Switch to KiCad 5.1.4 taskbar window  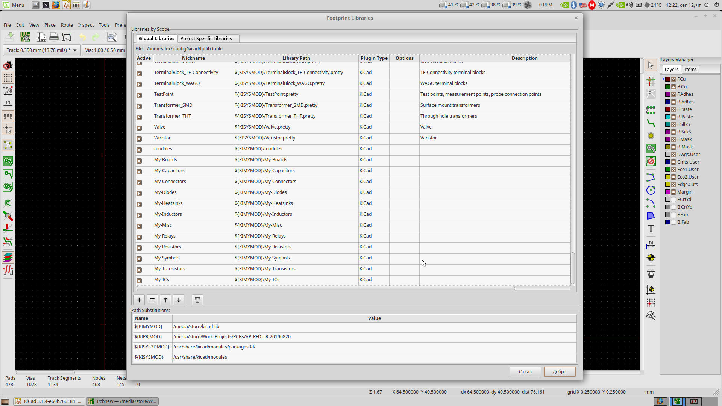49,401
